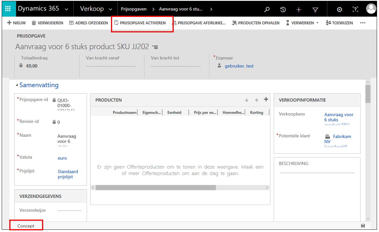Move product down arrow icon
379x232 pixels.
(247, 100)
